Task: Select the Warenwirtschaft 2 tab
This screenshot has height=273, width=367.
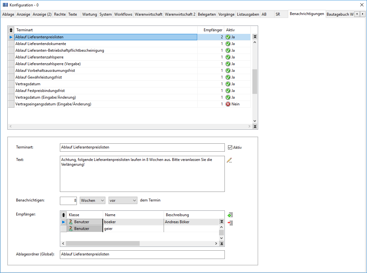Action: pos(180,14)
